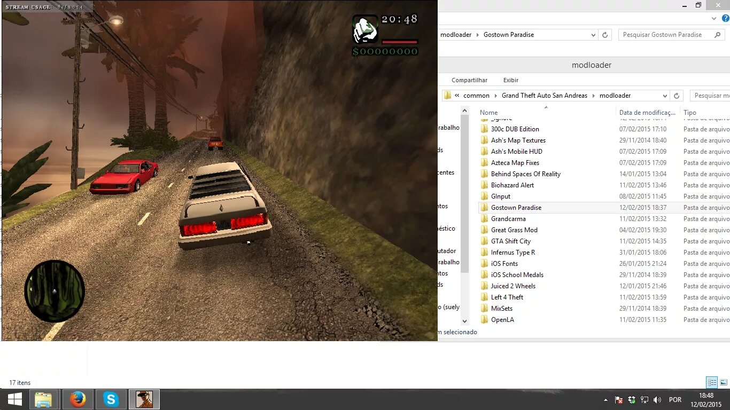Sort by Data de modificação column

pos(647,113)
